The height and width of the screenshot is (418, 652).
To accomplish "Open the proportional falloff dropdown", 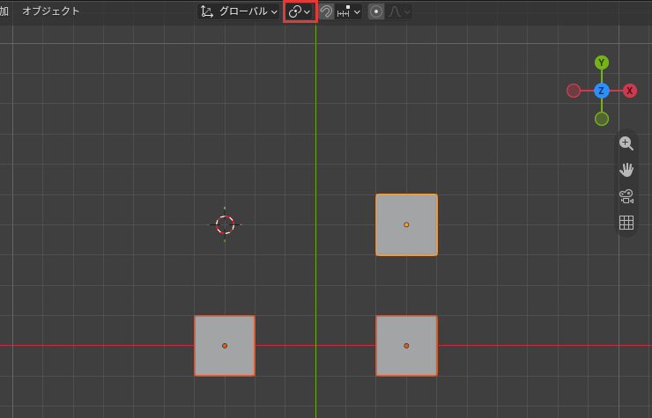I will tap(399, 11).
